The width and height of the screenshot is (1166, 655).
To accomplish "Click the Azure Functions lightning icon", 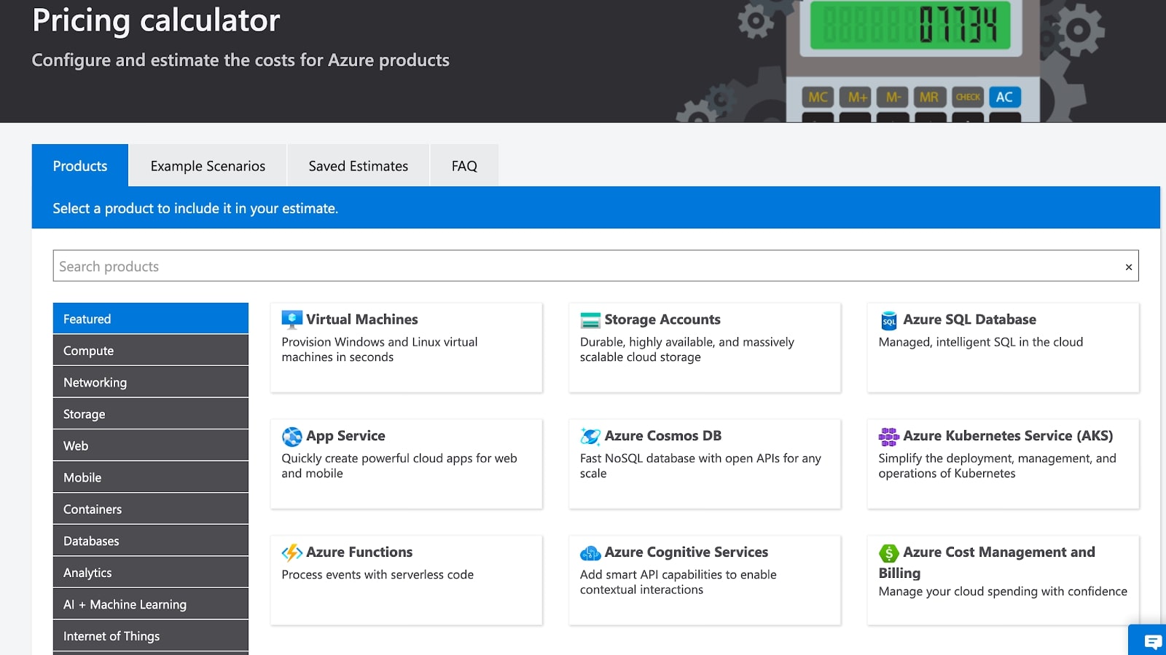I will 292,553.
